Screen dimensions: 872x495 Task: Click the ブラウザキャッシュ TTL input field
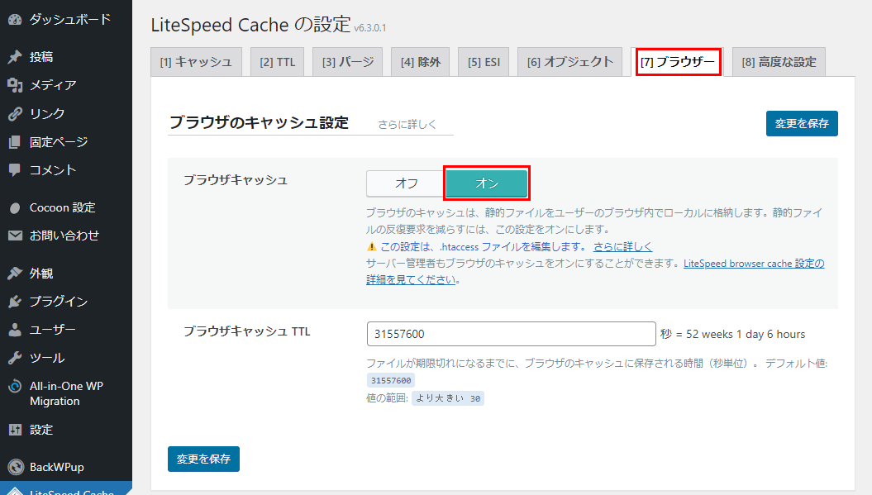pos(511,334)
